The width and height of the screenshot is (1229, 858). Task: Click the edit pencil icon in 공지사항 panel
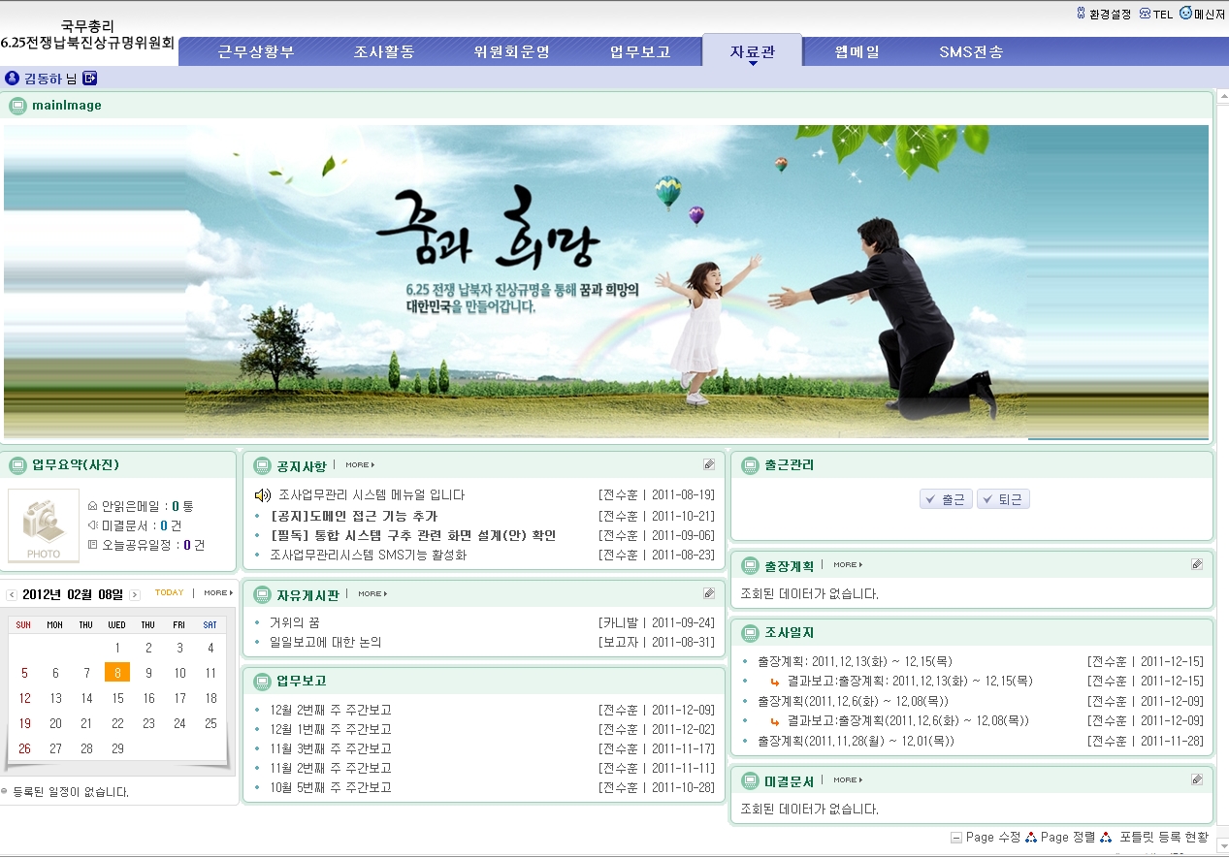pos(709,465)
